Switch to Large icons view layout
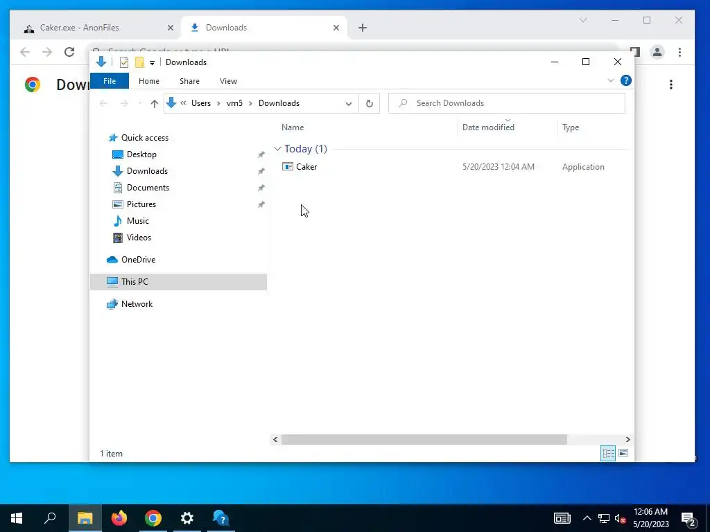710x532 pixels. pyautogui.click(x=623, y=453)
